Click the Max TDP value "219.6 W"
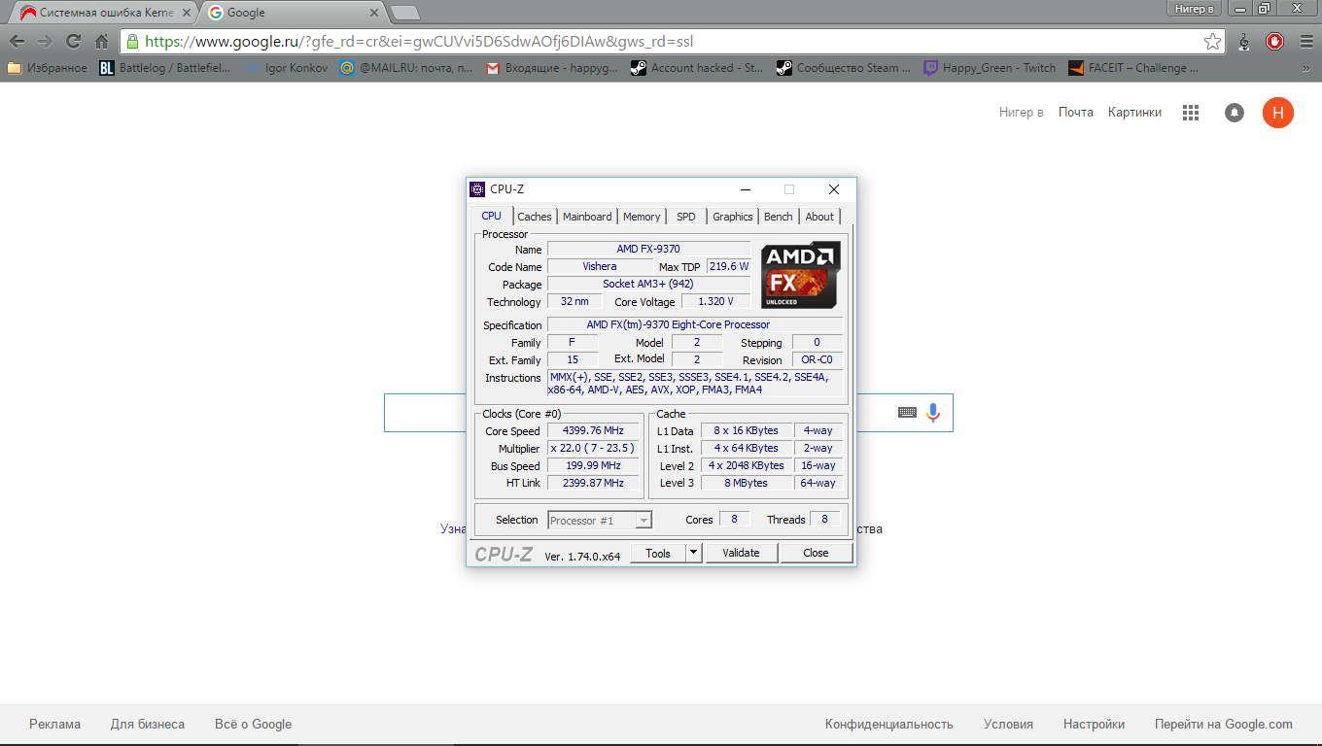 coord(729,266)
